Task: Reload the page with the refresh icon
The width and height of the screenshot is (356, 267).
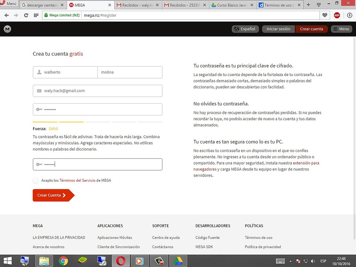Action: coord(26,15)
